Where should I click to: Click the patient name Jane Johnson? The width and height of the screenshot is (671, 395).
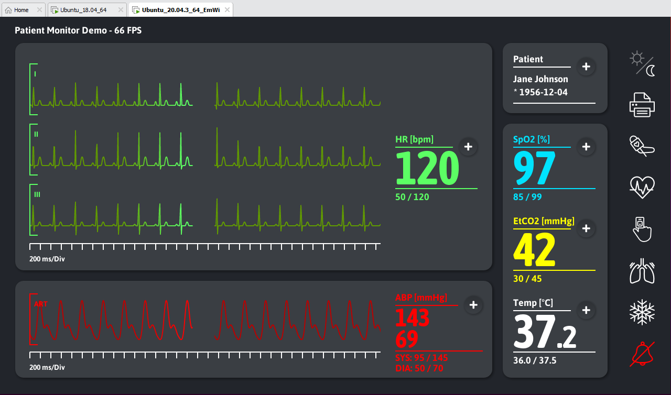tap(540, 79)
